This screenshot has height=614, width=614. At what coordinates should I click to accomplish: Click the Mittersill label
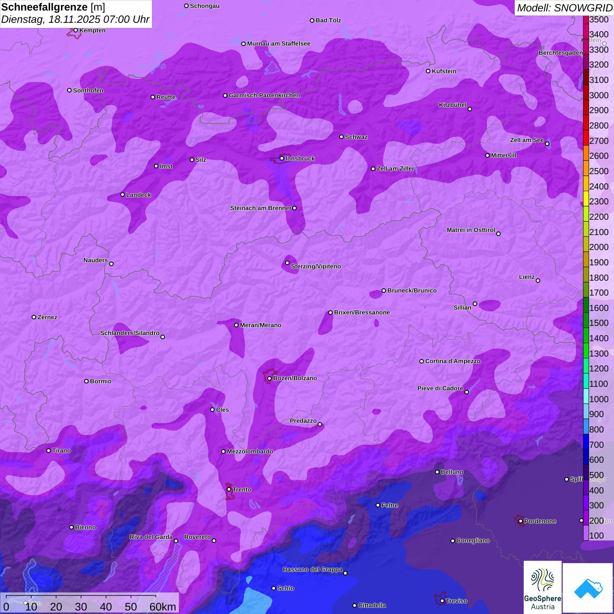pos(504,155)
